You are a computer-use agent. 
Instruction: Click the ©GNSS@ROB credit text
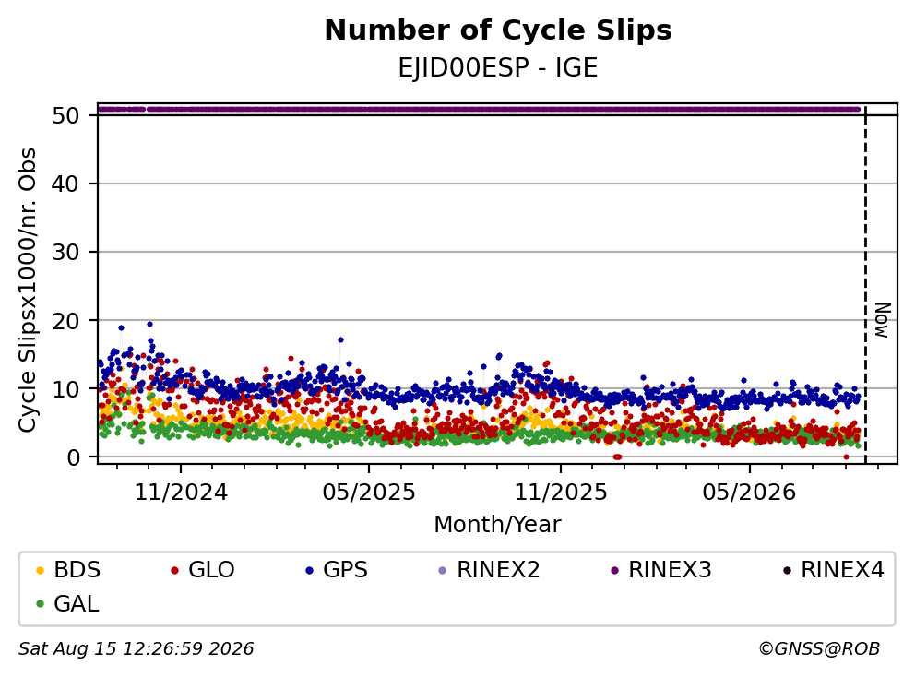(819, 649)
